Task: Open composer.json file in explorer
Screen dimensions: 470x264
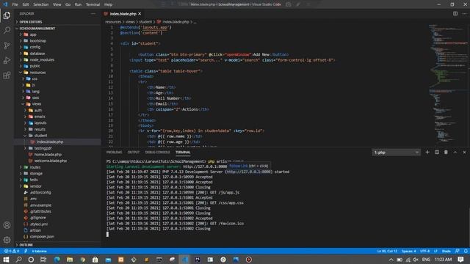Action: pos(42,237)
